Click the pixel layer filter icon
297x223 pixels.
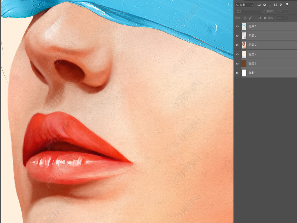[x=259, y=5]
